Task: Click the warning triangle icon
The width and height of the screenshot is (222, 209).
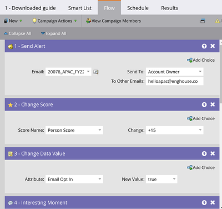Action: (x=217, y=21)
